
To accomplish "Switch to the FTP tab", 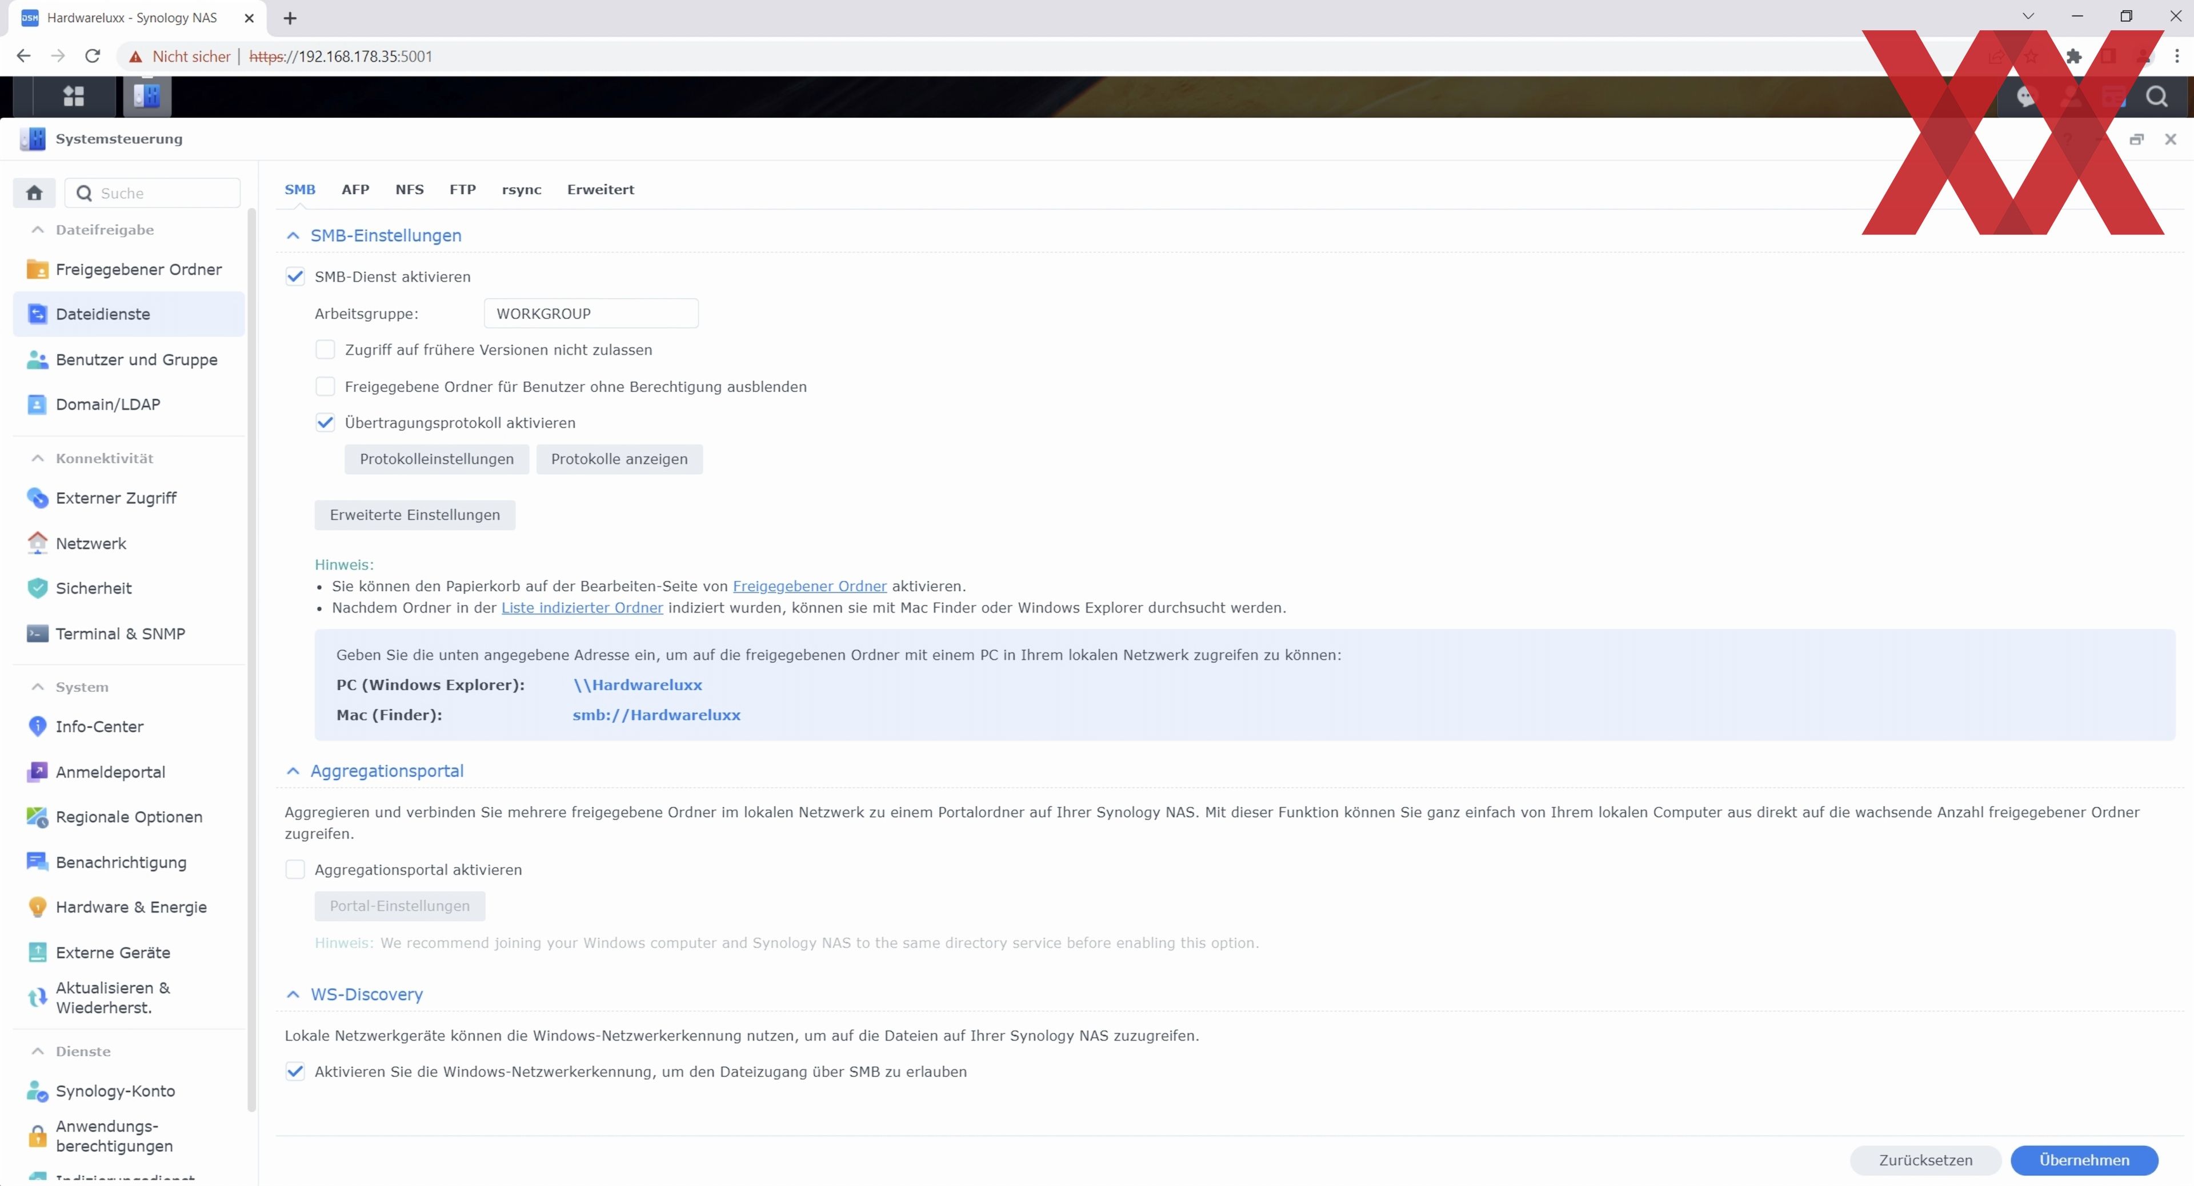I will 462,190.
